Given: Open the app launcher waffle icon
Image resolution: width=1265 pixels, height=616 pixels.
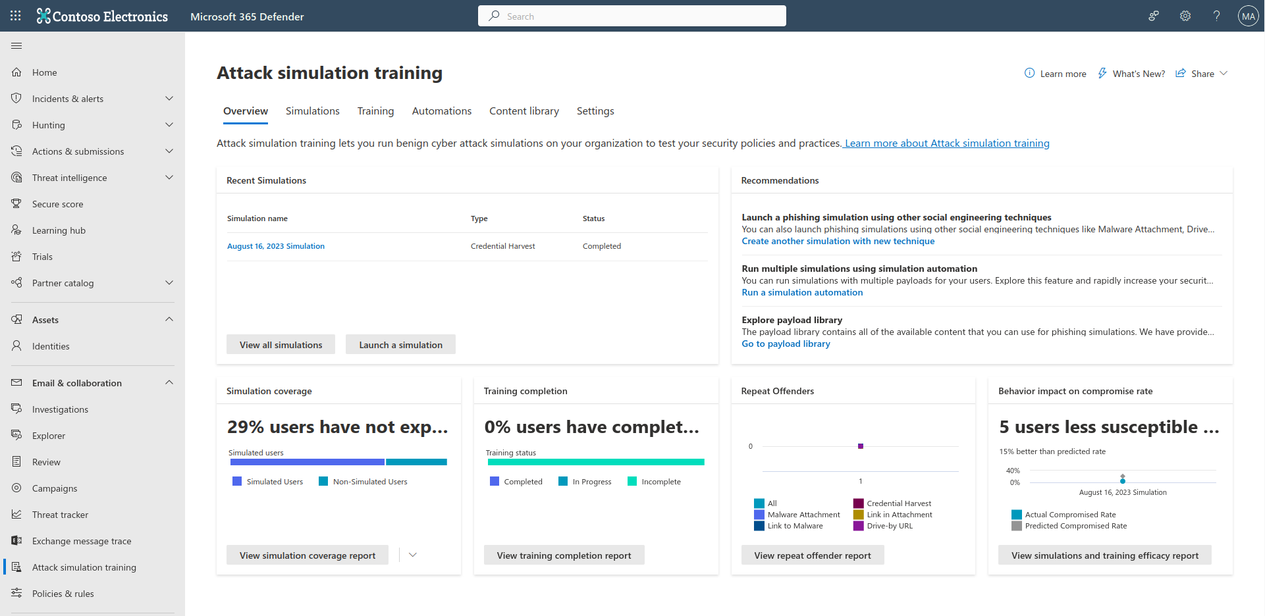Looking at the screenshot, I should coord(16,16).
